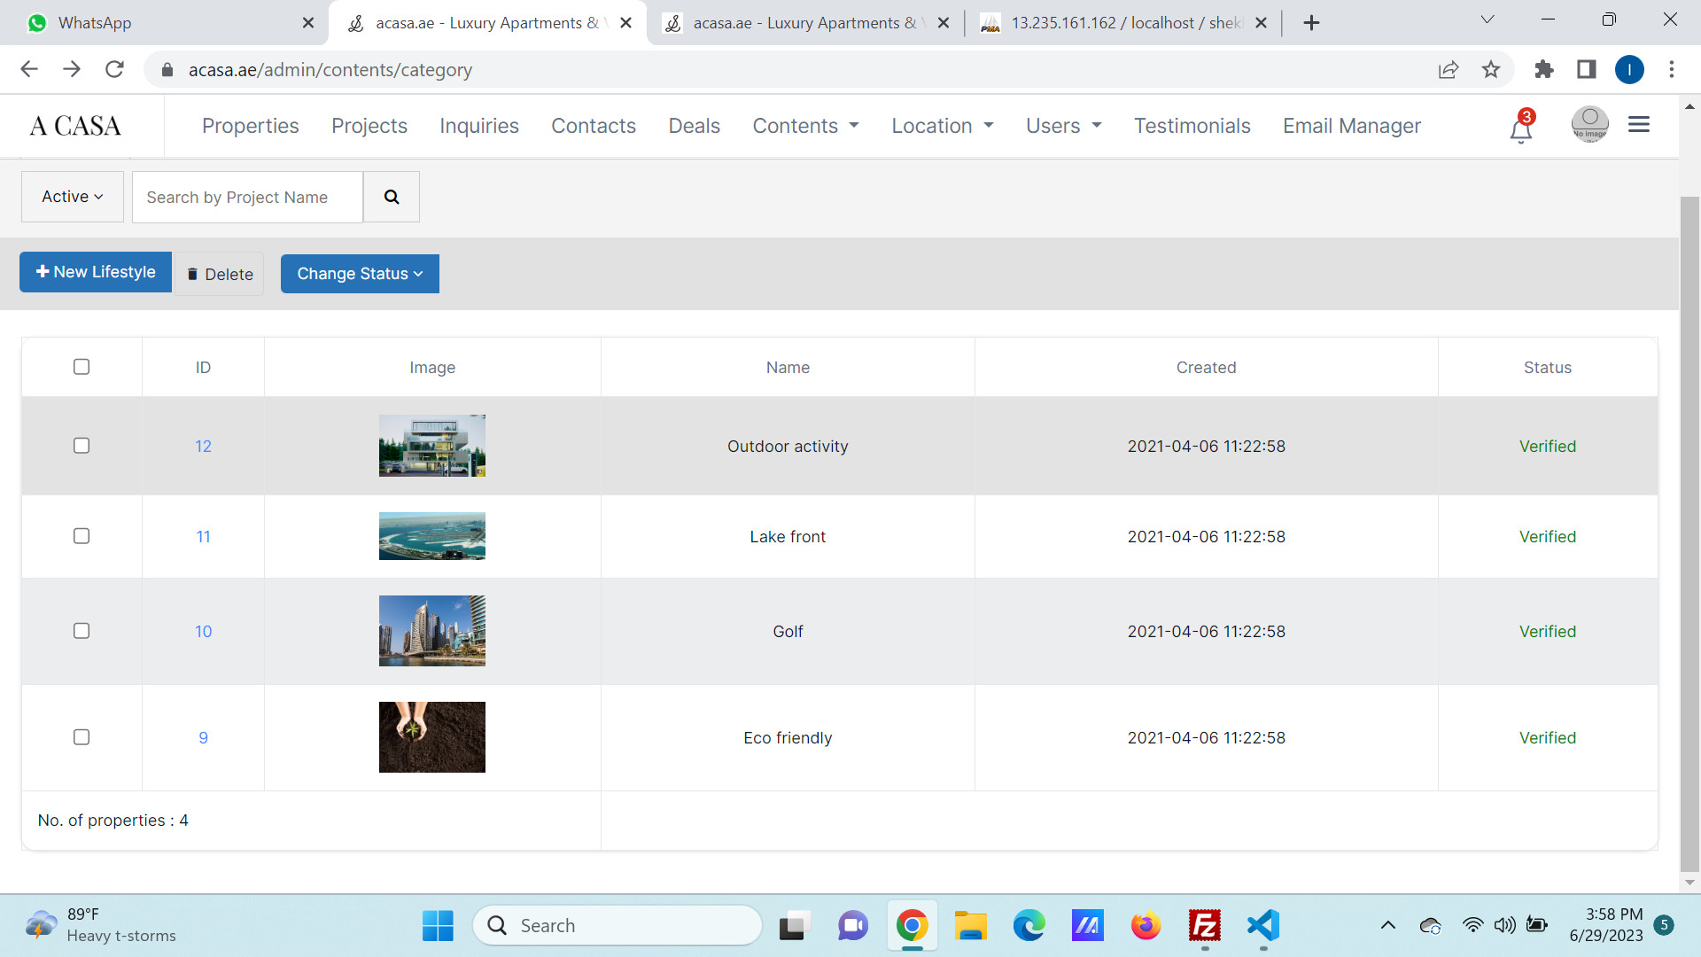Expand the Active status filter dropdown

pyautogui.click(x=73, y=197)
